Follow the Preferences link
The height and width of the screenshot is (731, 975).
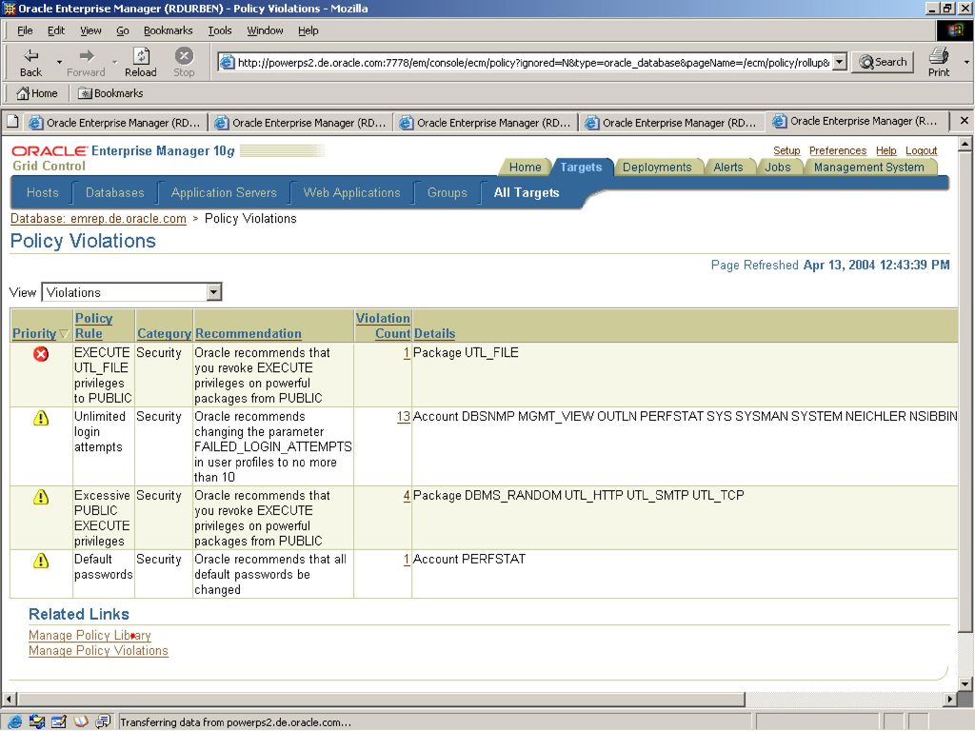(838, 150)
